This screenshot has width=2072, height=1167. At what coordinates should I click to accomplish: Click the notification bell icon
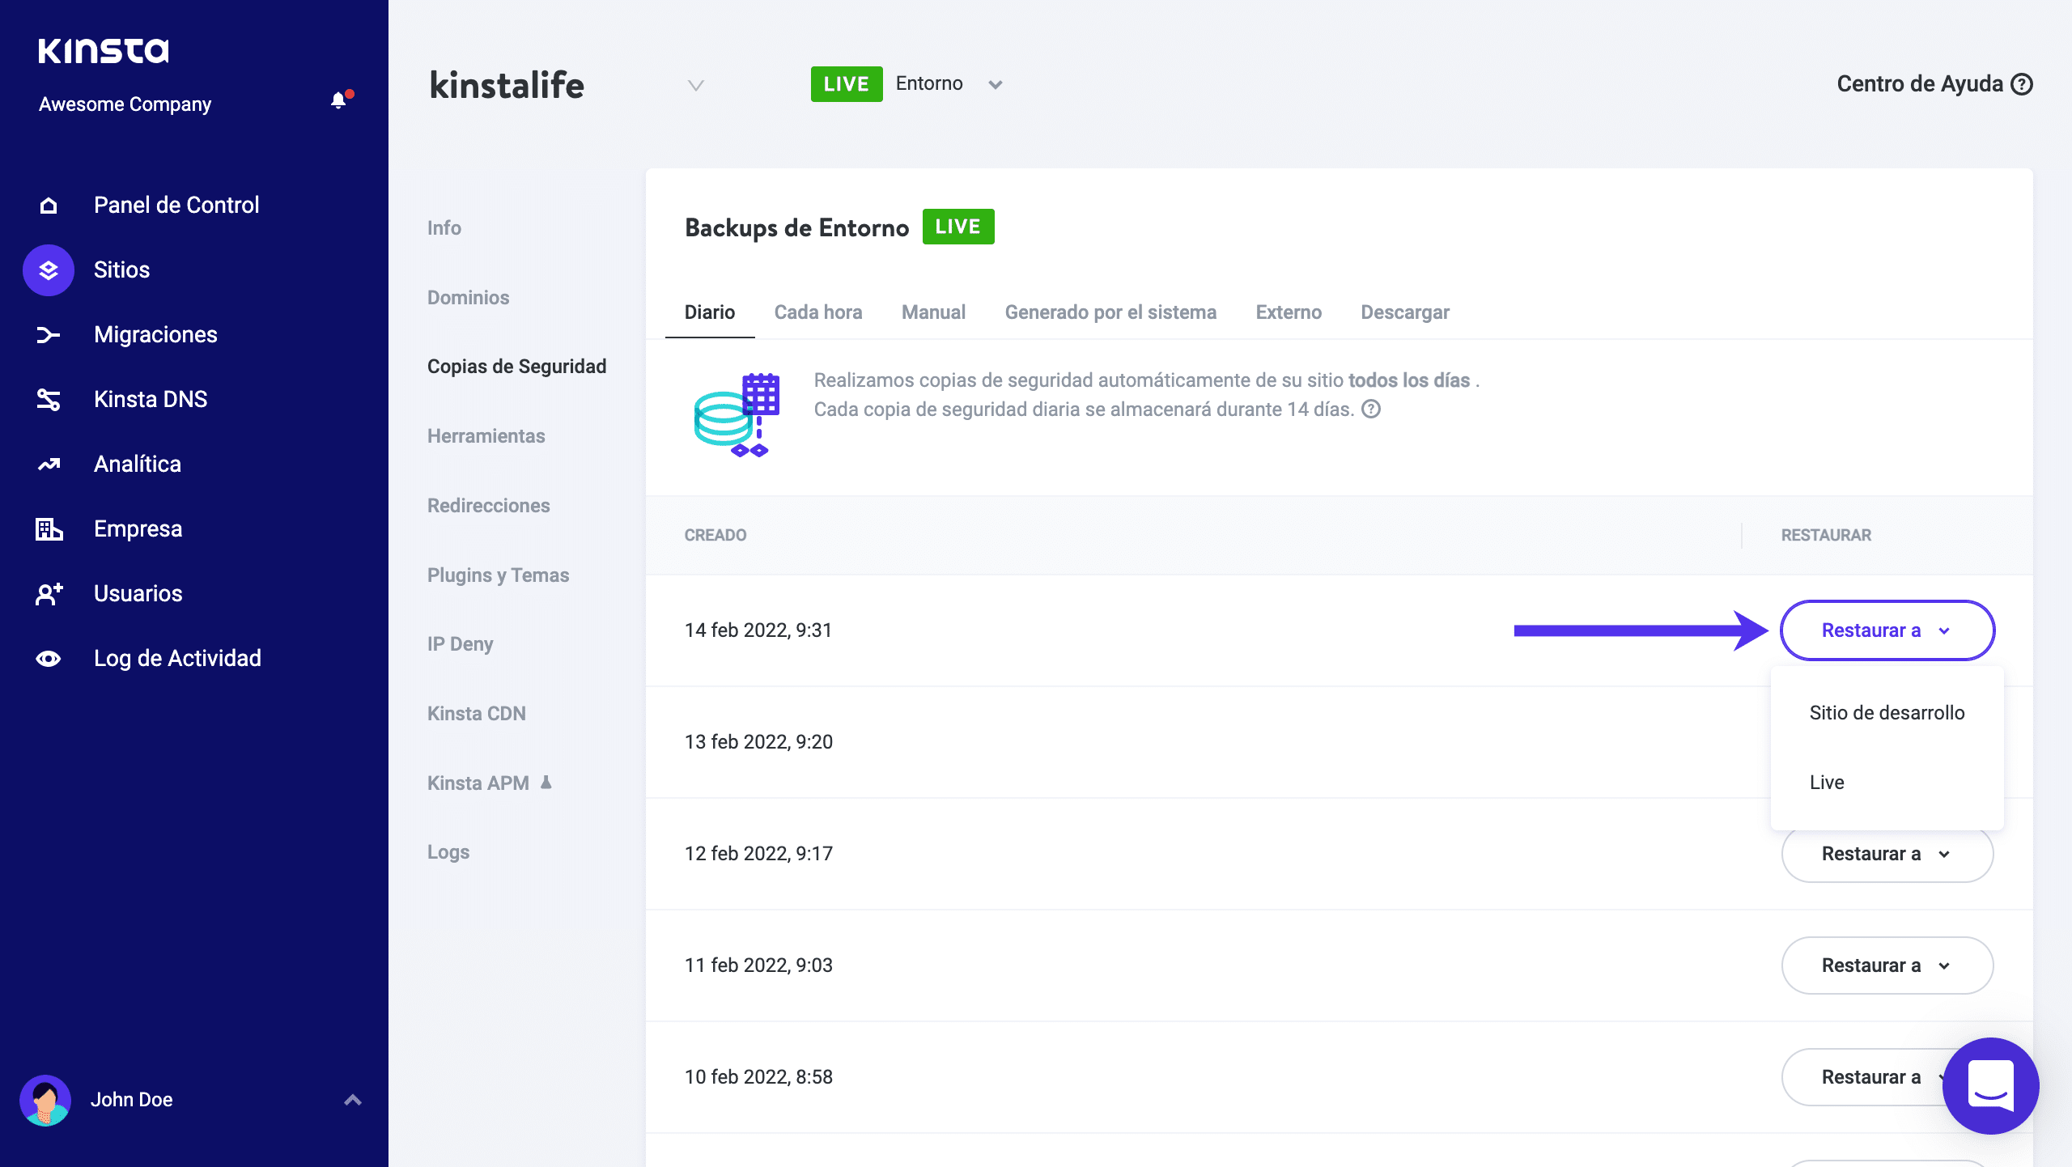[x=338, y=100]
